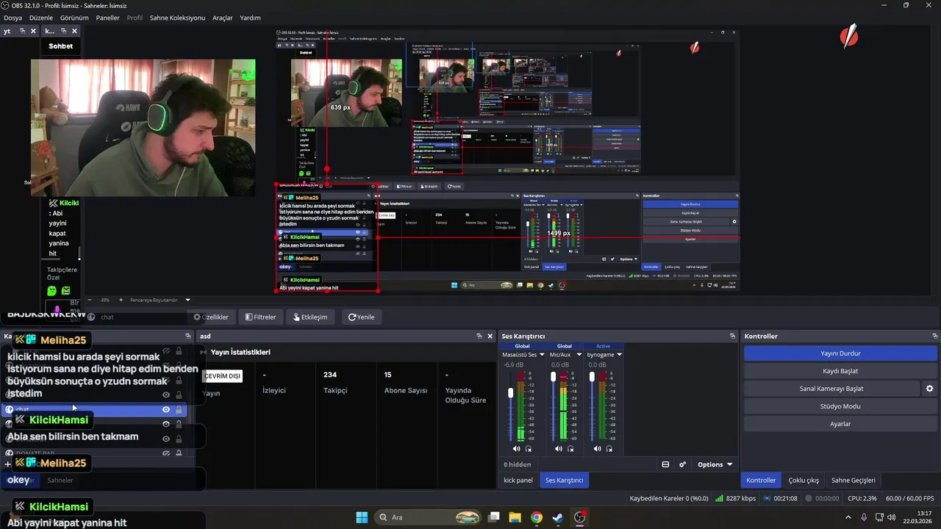Click Windows taskbar search box

coord(426,517)
